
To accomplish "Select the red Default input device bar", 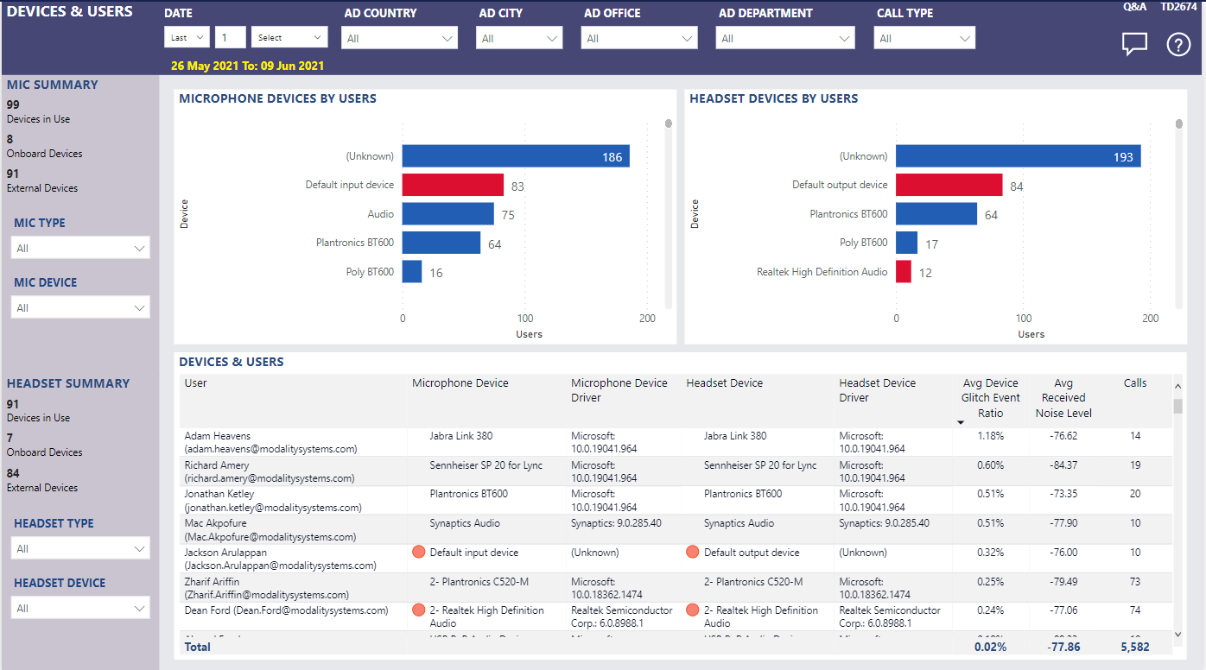I will 453,185.
